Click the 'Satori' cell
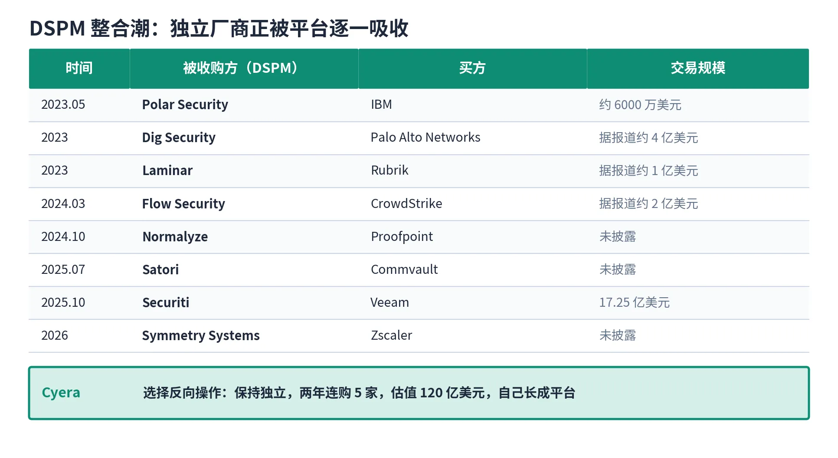Viewport: 838px width, 458px height. tap(160, 270)
